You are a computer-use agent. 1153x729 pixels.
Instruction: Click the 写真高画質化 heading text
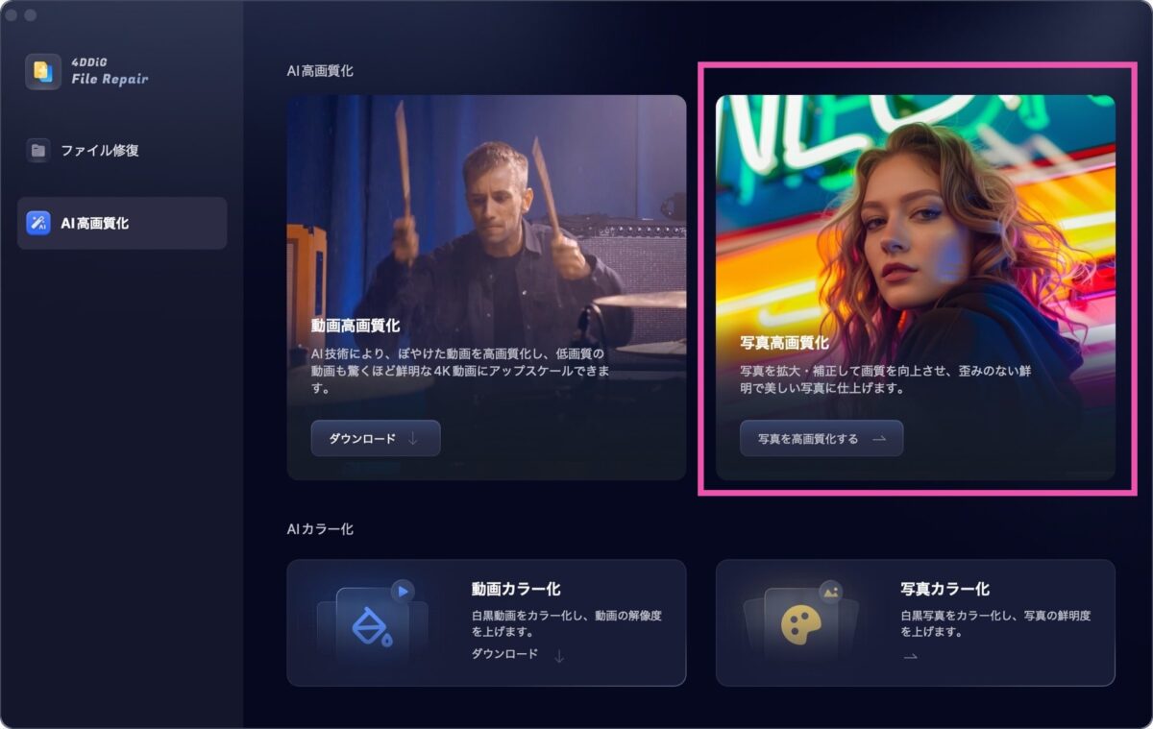[x=784, y=342]
